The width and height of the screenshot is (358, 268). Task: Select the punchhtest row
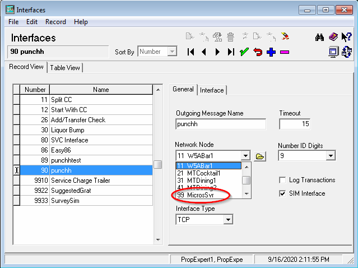pyautogui.click(x=86, y=160)
